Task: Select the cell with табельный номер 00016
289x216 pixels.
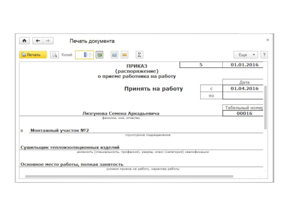Action: coord(242,113)
